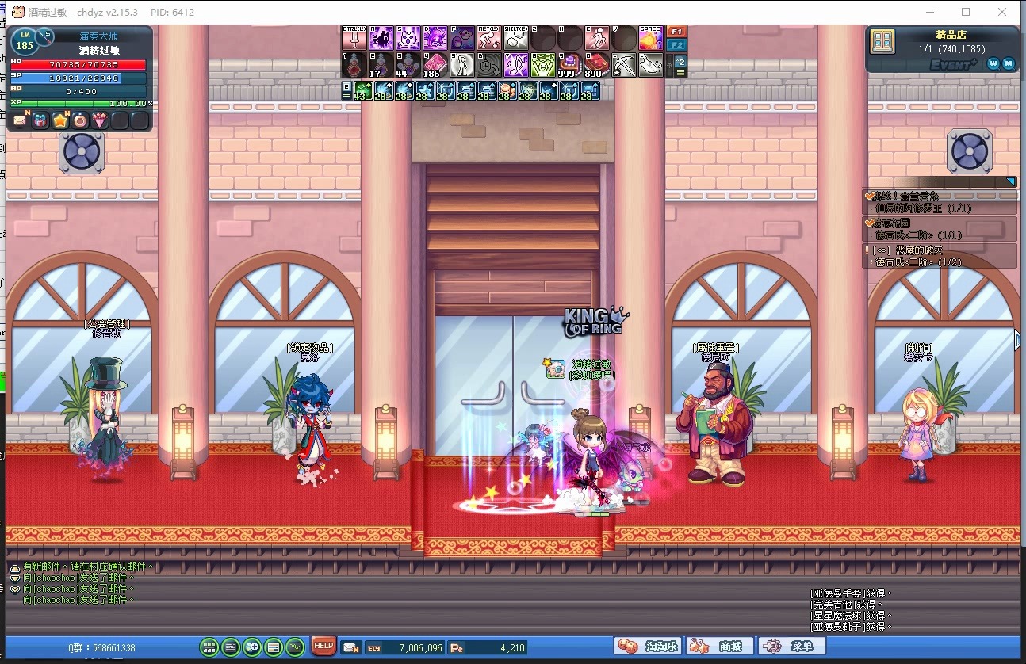Use the music note skill in slot 7
Viewport: 1026px width, 664px height.
(516, 65)
